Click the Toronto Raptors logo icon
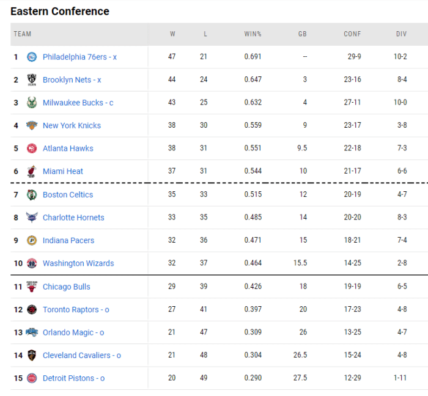Image resolution: width=428 pixels, height=396 pixels. 32,309
